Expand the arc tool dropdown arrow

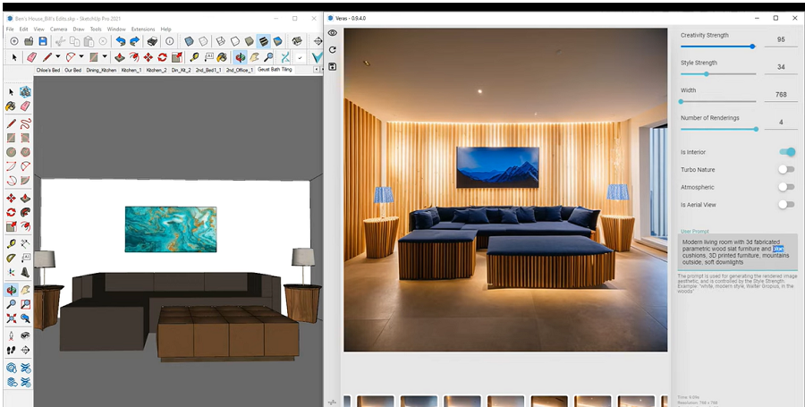(x=82, y=57)
